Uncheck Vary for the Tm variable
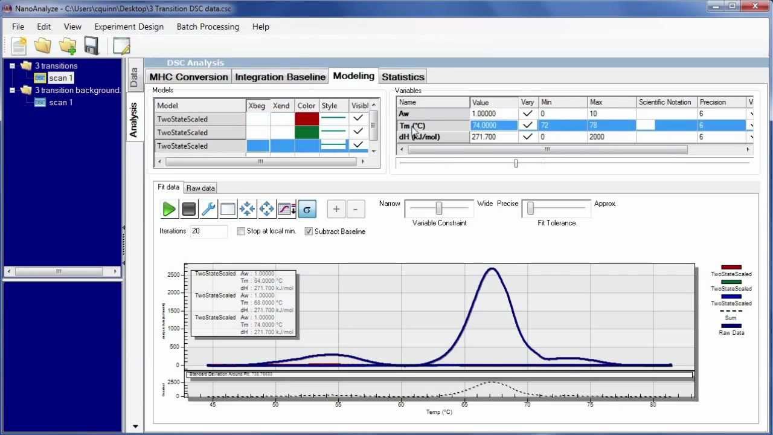Image resolution: width=773 pixels, height=435 pixels. [x=527, y=125]
